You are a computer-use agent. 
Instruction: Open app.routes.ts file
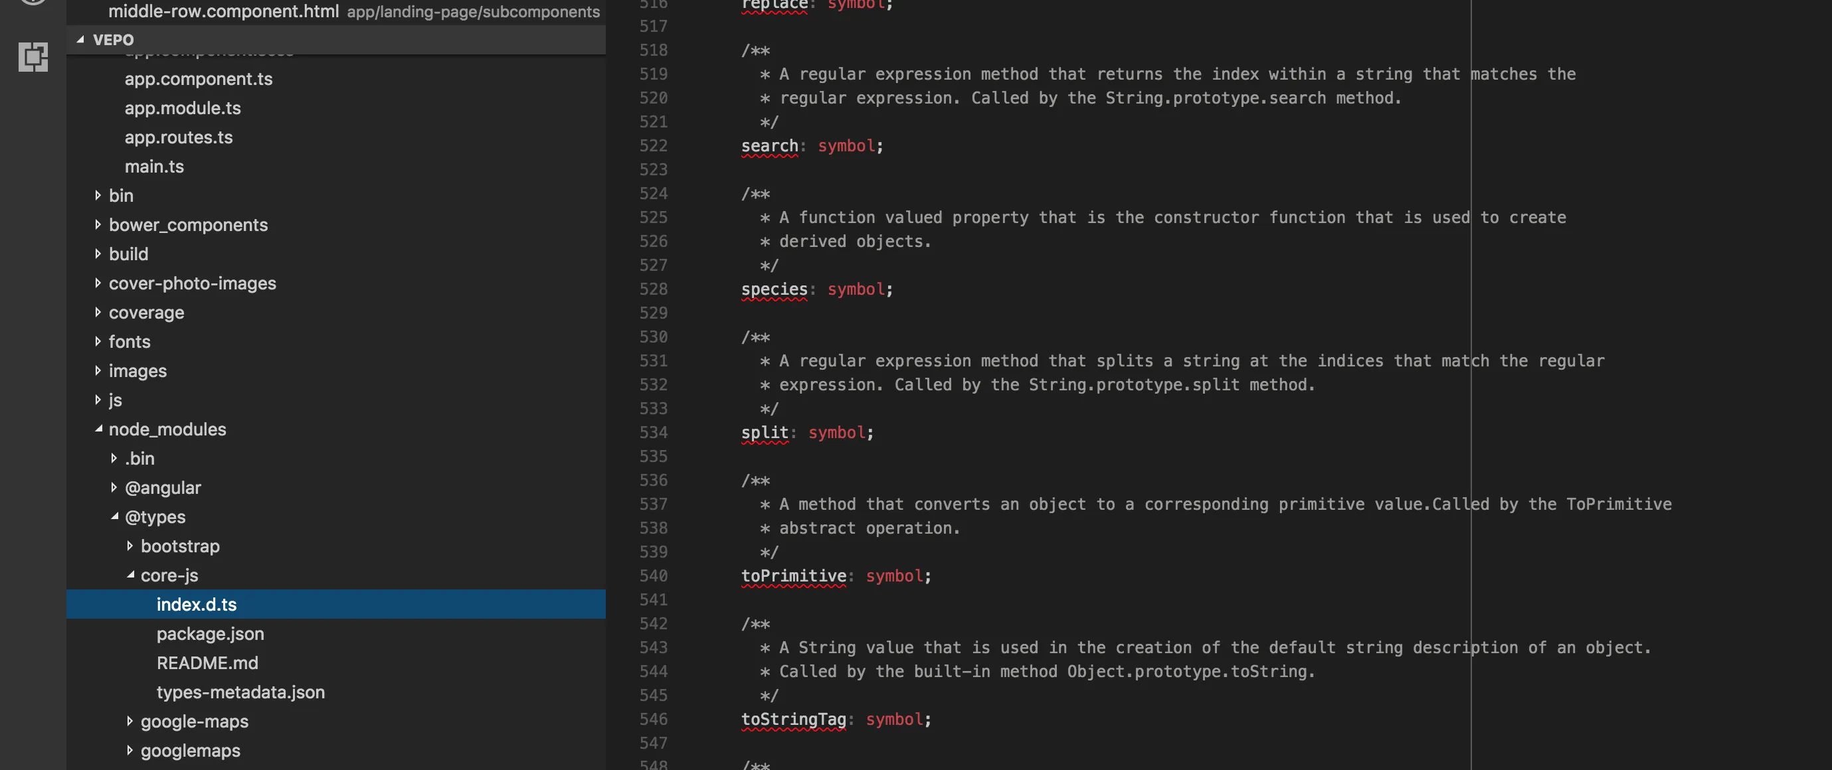tap(179, 137)
